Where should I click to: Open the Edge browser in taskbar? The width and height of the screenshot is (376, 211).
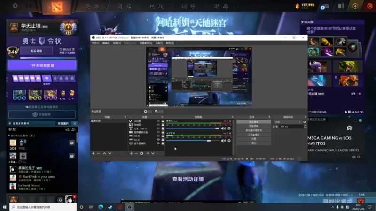coord(101,207)
